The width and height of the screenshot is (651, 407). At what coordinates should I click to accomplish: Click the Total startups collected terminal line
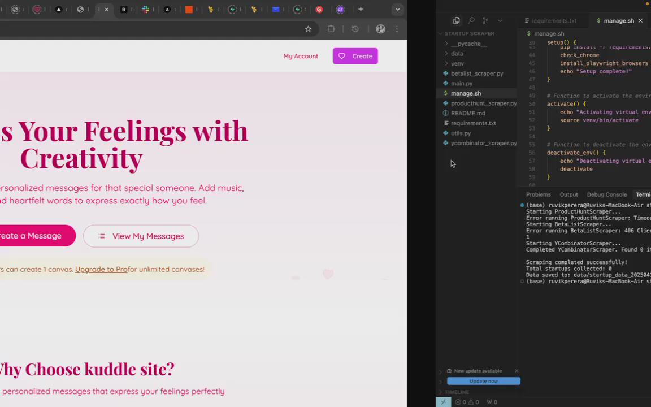click(568, 269)
